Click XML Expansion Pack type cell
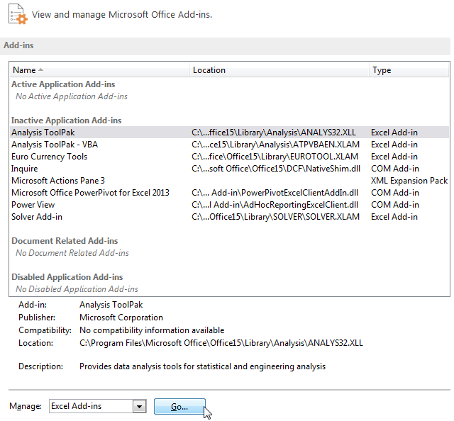The height and width of the screenshot is (421, 454). [x=409, y=181]
